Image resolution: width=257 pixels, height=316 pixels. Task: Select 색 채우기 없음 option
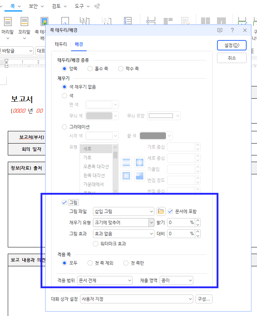click(x=64, y=87)
